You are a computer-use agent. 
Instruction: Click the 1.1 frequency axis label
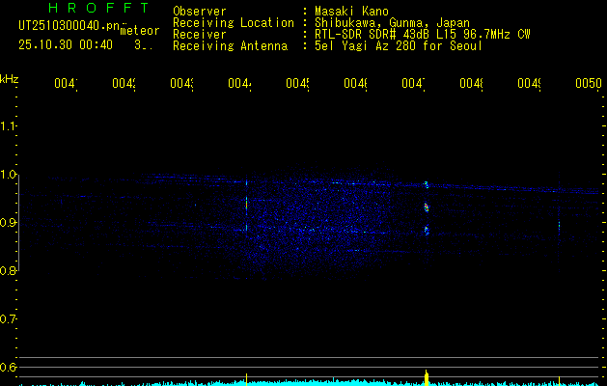point(8,126)
